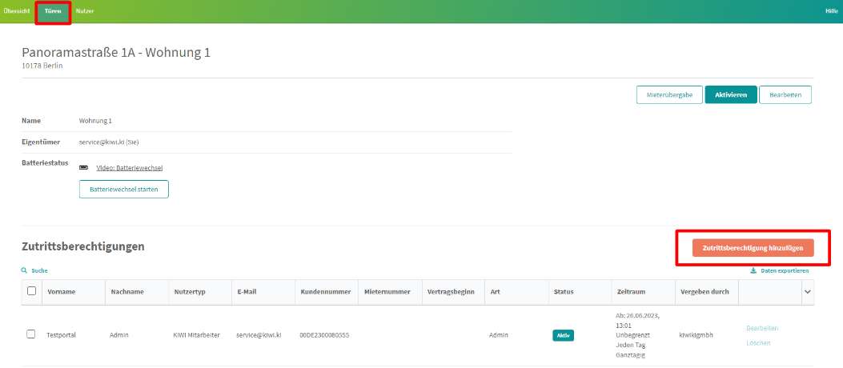Click the search magnifier icon
The image size is (843, 368).
tap(25, 271)
